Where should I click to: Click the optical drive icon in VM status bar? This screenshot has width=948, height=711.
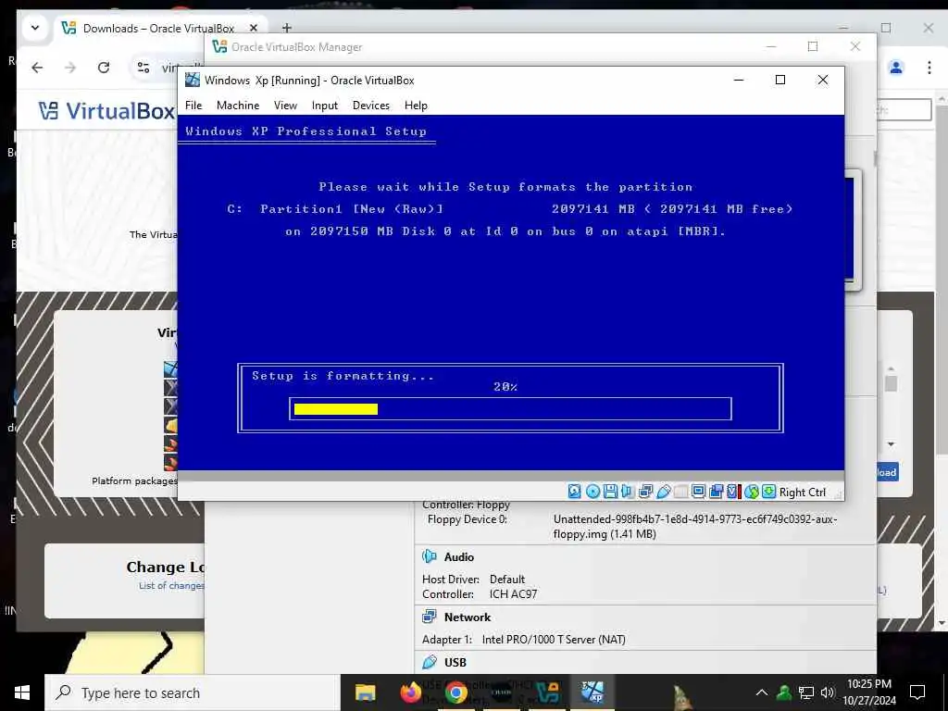pyautogui.click(x=592, y=492)
